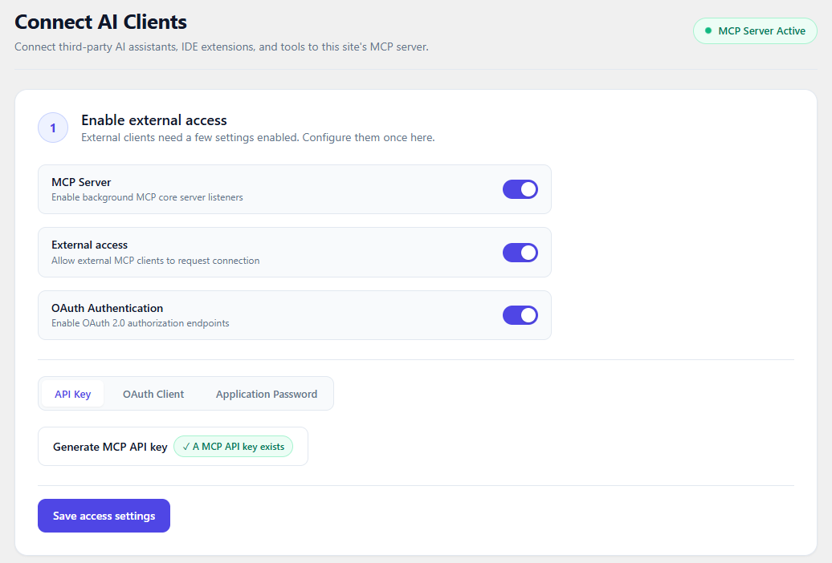Click the checkmark icon in key badge

tap(186, 447)
